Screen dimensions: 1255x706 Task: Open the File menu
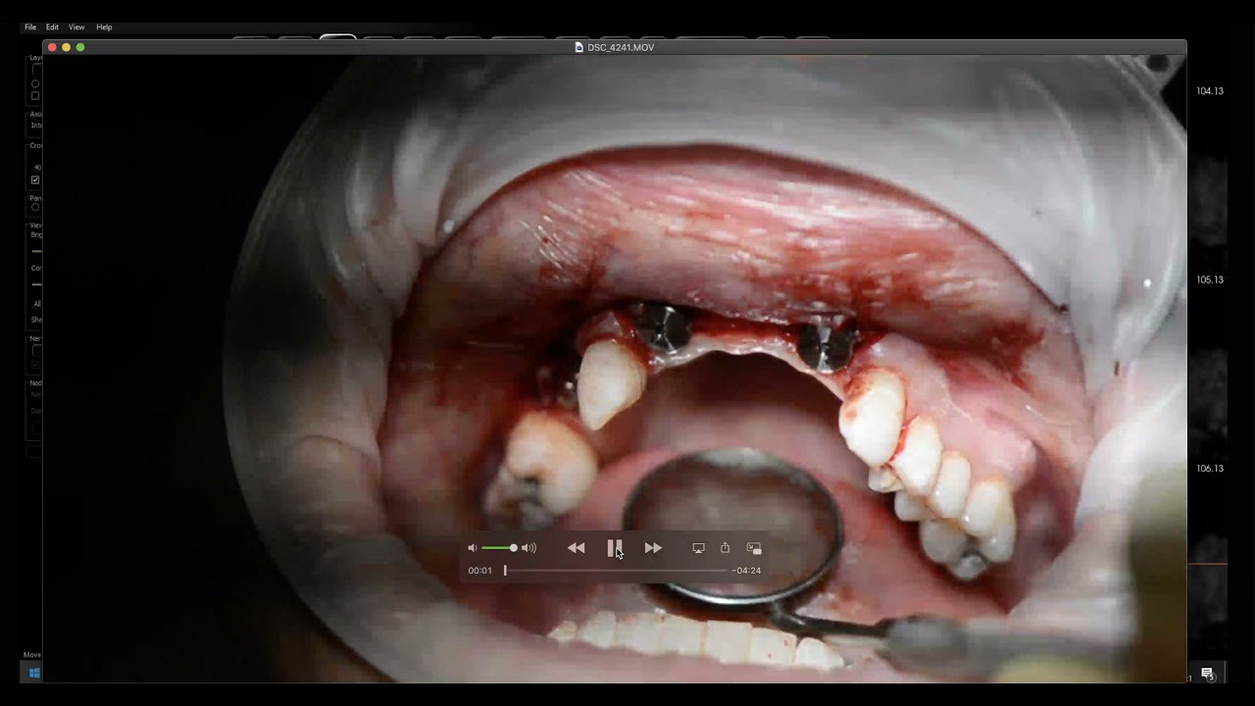30,27
